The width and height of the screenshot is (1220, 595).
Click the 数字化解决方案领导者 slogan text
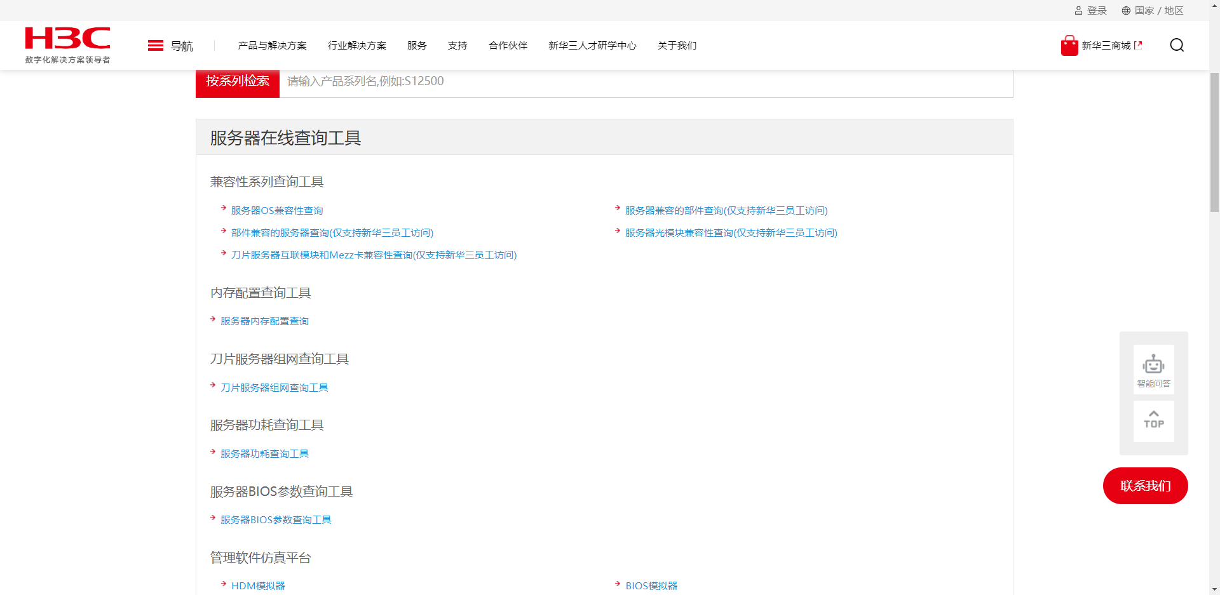(x=68, y=60)
